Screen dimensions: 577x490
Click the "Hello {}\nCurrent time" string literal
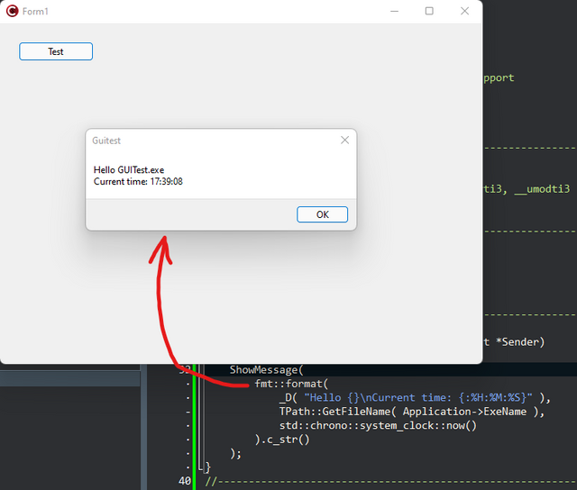click(418, 398)
